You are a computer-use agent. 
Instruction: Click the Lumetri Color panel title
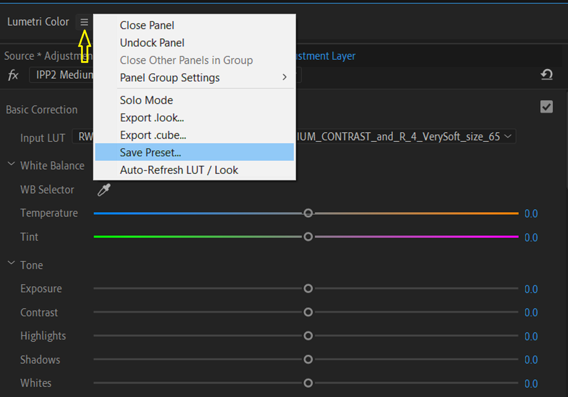pyautogui.click(x=38, y=22)
